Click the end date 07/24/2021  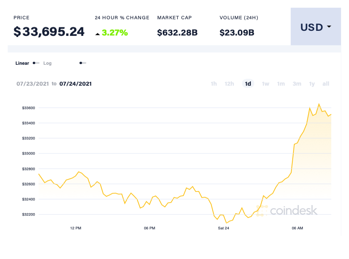(76, 84)
